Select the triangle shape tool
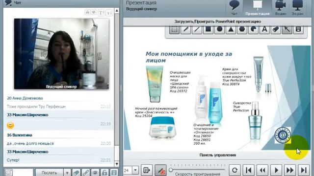The height and width of the screenshot is (176, 314). click(231, 29)
